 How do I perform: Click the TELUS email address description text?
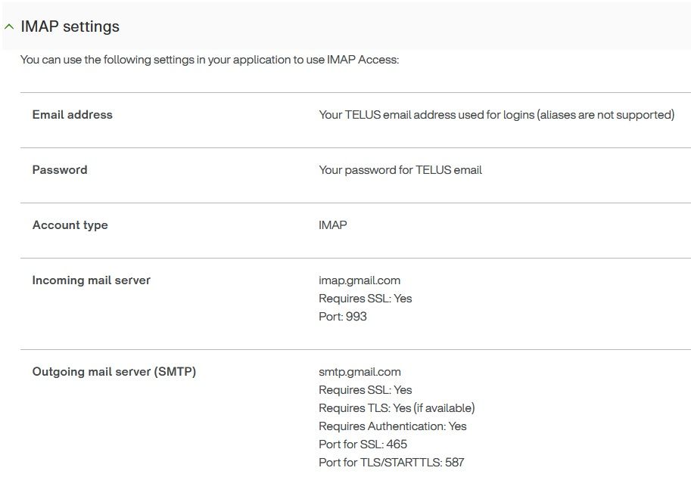coord(496,115)
